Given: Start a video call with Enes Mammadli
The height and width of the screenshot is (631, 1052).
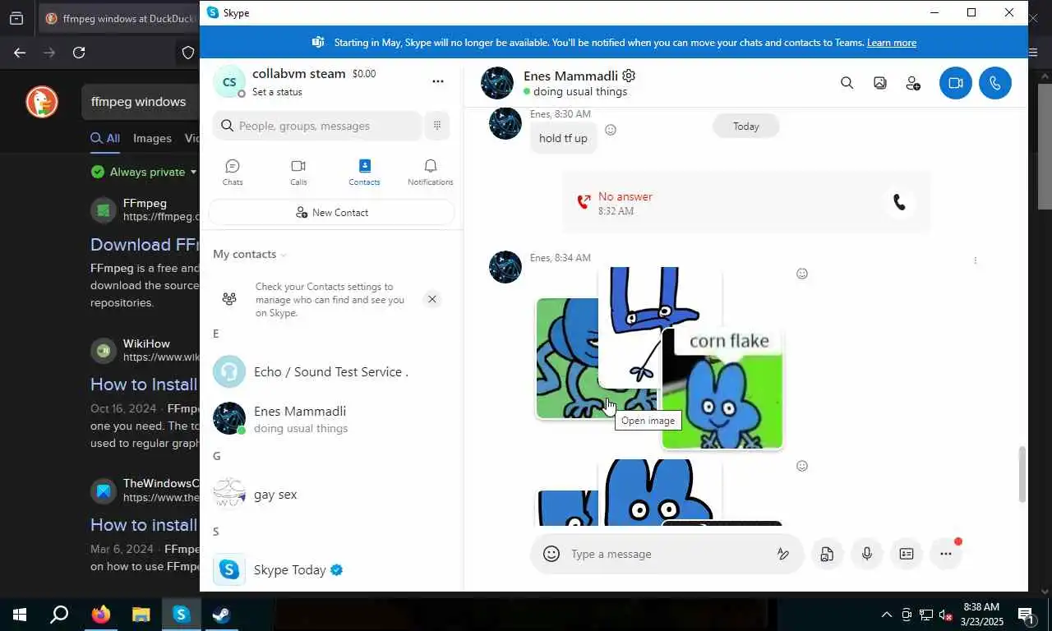Looking at the screenshot, I should point(955,83).
